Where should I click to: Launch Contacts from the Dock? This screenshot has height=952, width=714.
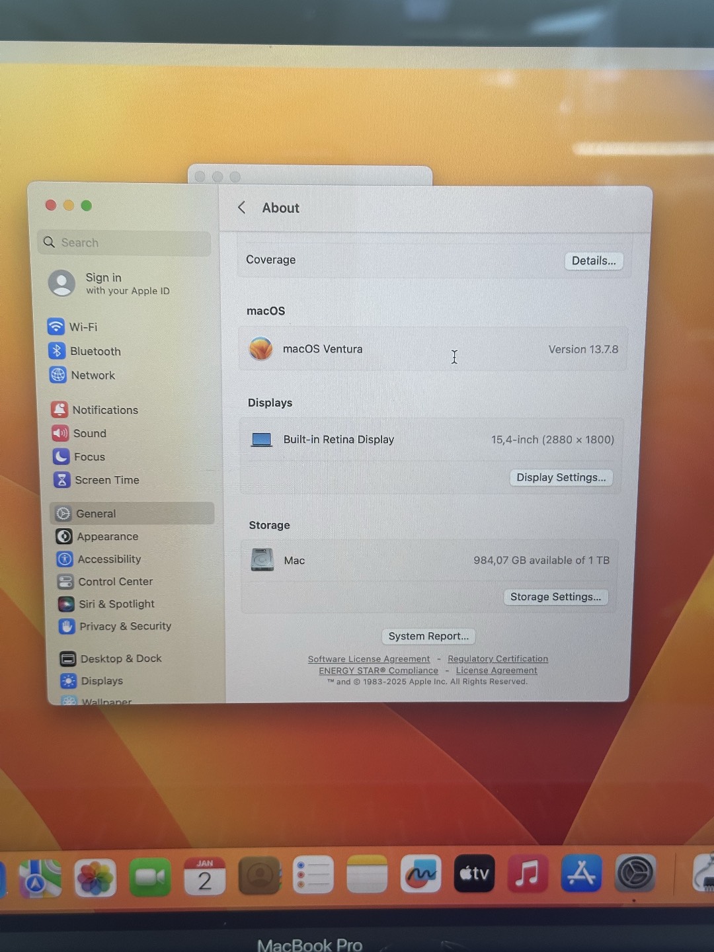tap(259, 876)
